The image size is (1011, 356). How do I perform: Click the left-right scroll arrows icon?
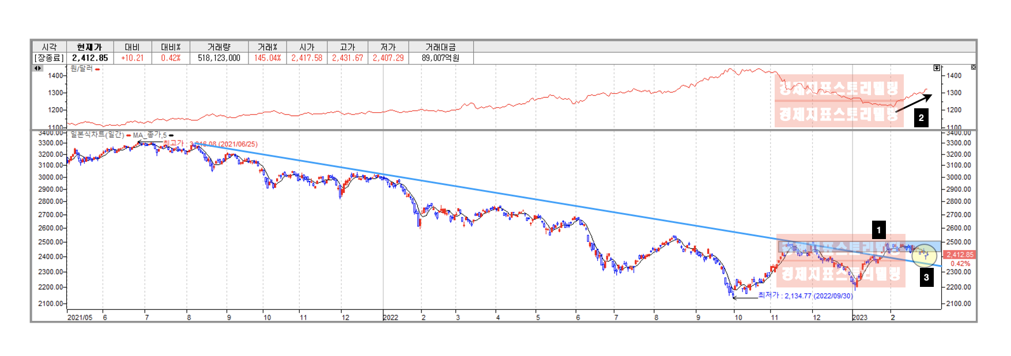37,68
